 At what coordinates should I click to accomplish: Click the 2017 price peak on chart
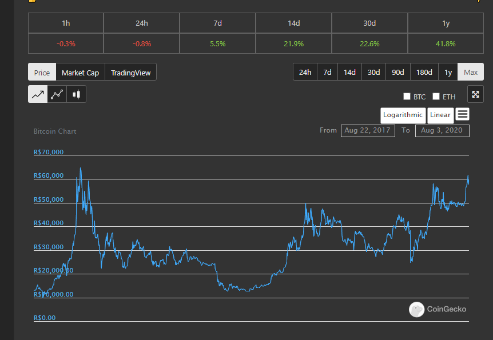point(81,169)
